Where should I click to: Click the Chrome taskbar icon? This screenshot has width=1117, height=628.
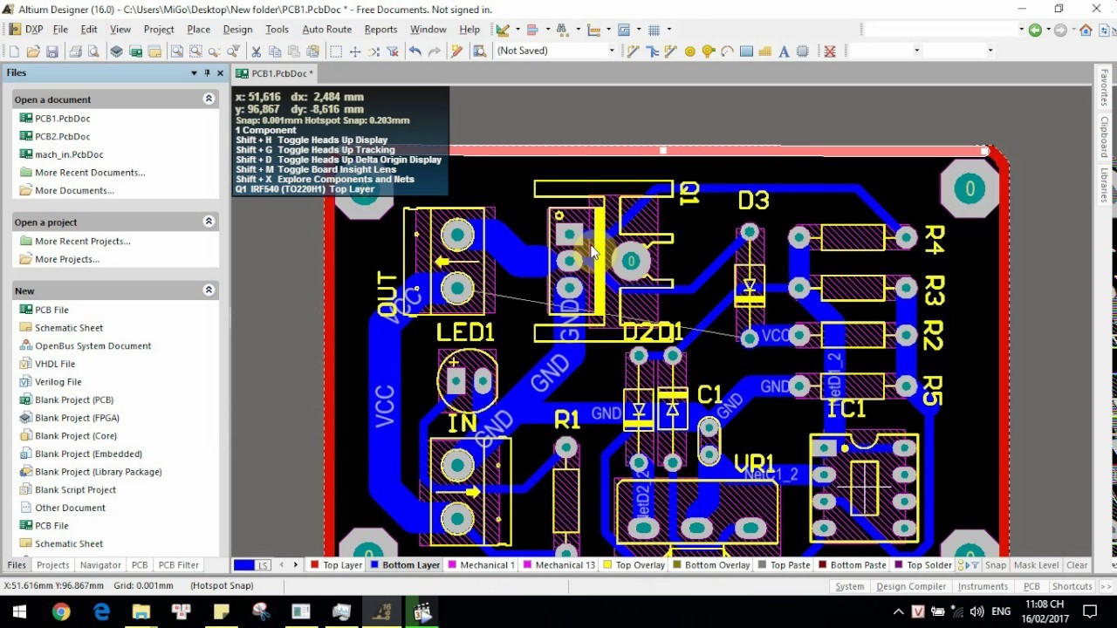60,611
